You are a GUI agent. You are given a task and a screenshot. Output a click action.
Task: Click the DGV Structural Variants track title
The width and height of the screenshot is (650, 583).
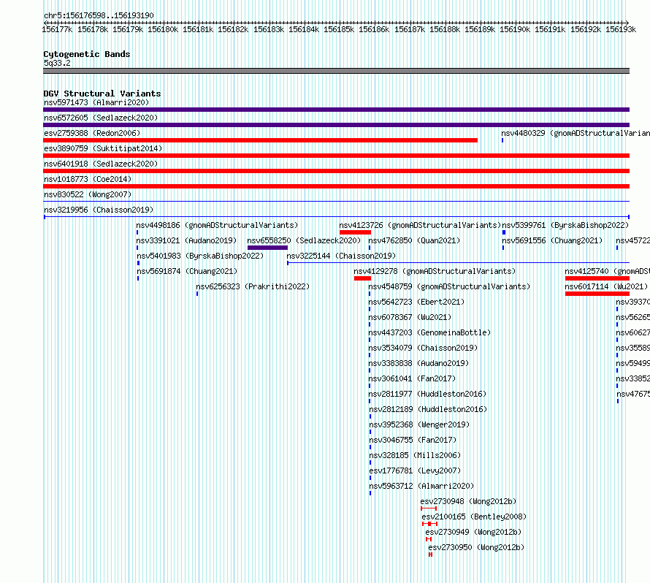102,94
